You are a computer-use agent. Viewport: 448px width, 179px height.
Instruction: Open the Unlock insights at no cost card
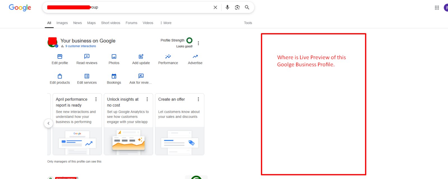click(129, 124)
